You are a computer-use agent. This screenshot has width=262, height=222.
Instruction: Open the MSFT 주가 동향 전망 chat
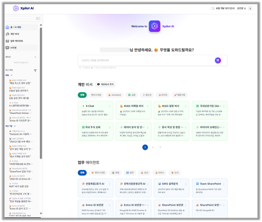point(19,186)
